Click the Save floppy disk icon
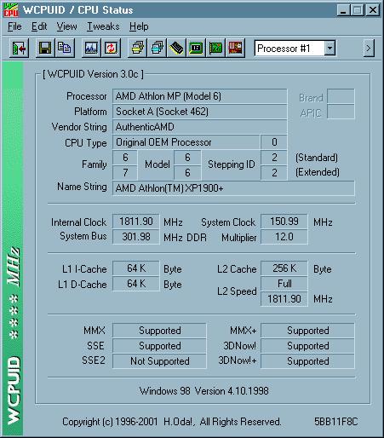The image size is (384, 438). [45, 49]
